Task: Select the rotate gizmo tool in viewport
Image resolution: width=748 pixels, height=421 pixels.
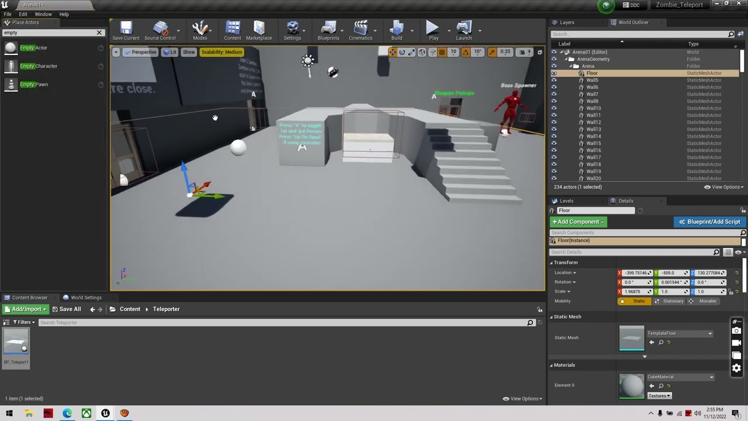Action: (x=402, y=52)
